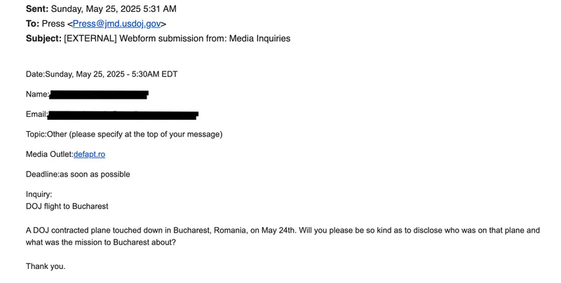The height and width of the screenshot is (283, 561).
Task: Click the "Name:" field label
Action: pyautogui.click(x=37, y=94)
